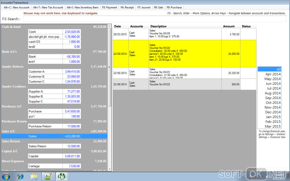Filter transactions by Sep-2014
290x181 pixels.
point(270,98)
